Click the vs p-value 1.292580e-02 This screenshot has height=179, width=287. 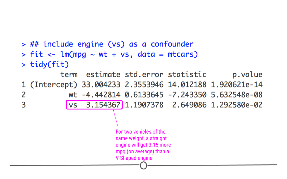tap(237, 105)
